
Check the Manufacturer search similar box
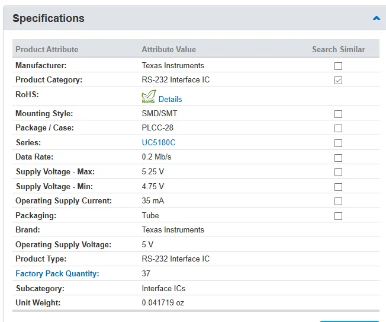click(338, 66)
